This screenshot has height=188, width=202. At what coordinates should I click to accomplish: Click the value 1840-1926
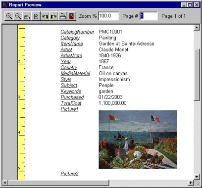click(110, 55)
